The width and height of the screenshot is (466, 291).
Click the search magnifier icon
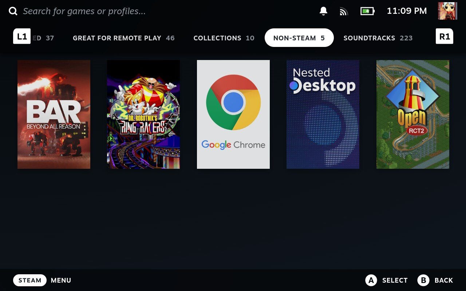click(13, 11)
